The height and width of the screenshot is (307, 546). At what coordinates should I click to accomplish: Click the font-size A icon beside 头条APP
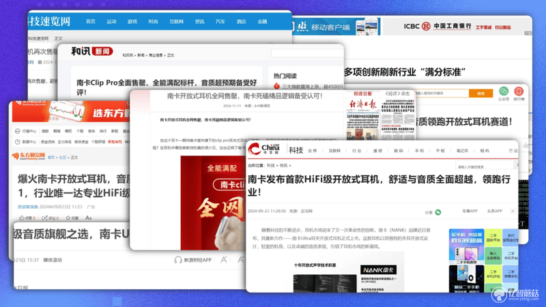click(513, 211)
